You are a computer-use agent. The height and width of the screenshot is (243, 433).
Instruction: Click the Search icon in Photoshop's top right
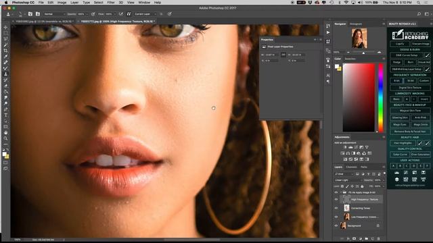pos(419,13)
